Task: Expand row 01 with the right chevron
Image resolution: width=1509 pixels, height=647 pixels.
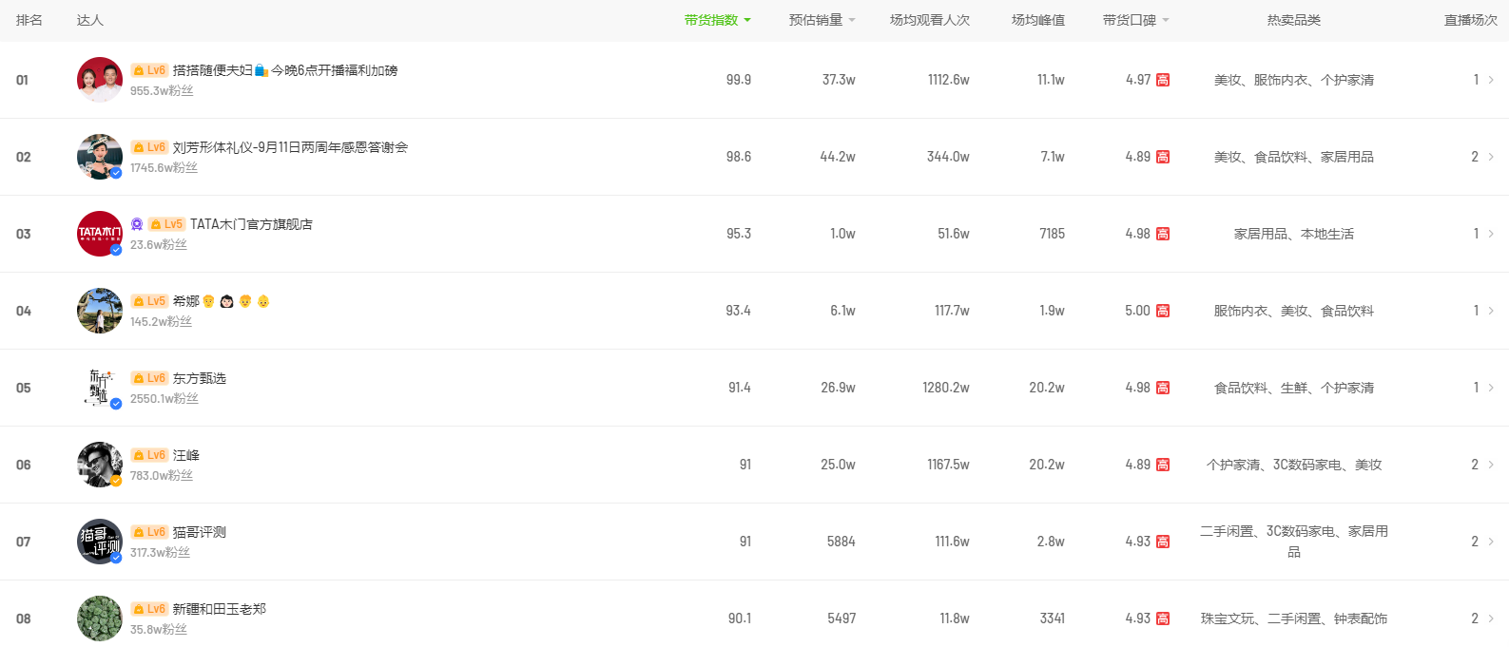Action: pos(1491,80)
